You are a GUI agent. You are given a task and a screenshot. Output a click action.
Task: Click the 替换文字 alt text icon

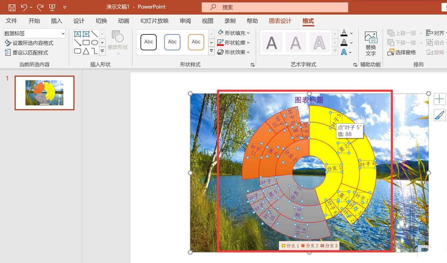click(x=371, y=44)
